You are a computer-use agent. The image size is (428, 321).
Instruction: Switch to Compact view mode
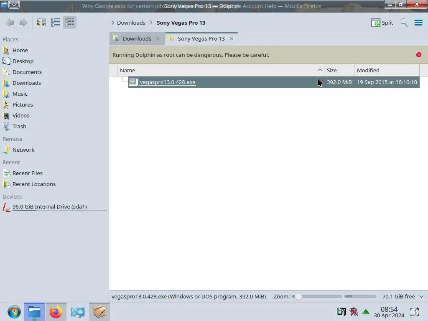click(x=56, y=23)
